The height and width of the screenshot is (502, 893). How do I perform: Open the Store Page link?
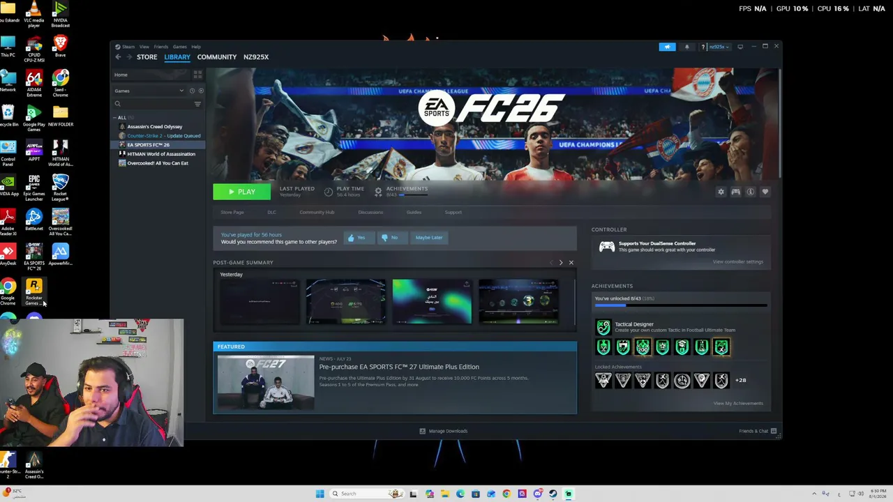click(x=232, y=212)
